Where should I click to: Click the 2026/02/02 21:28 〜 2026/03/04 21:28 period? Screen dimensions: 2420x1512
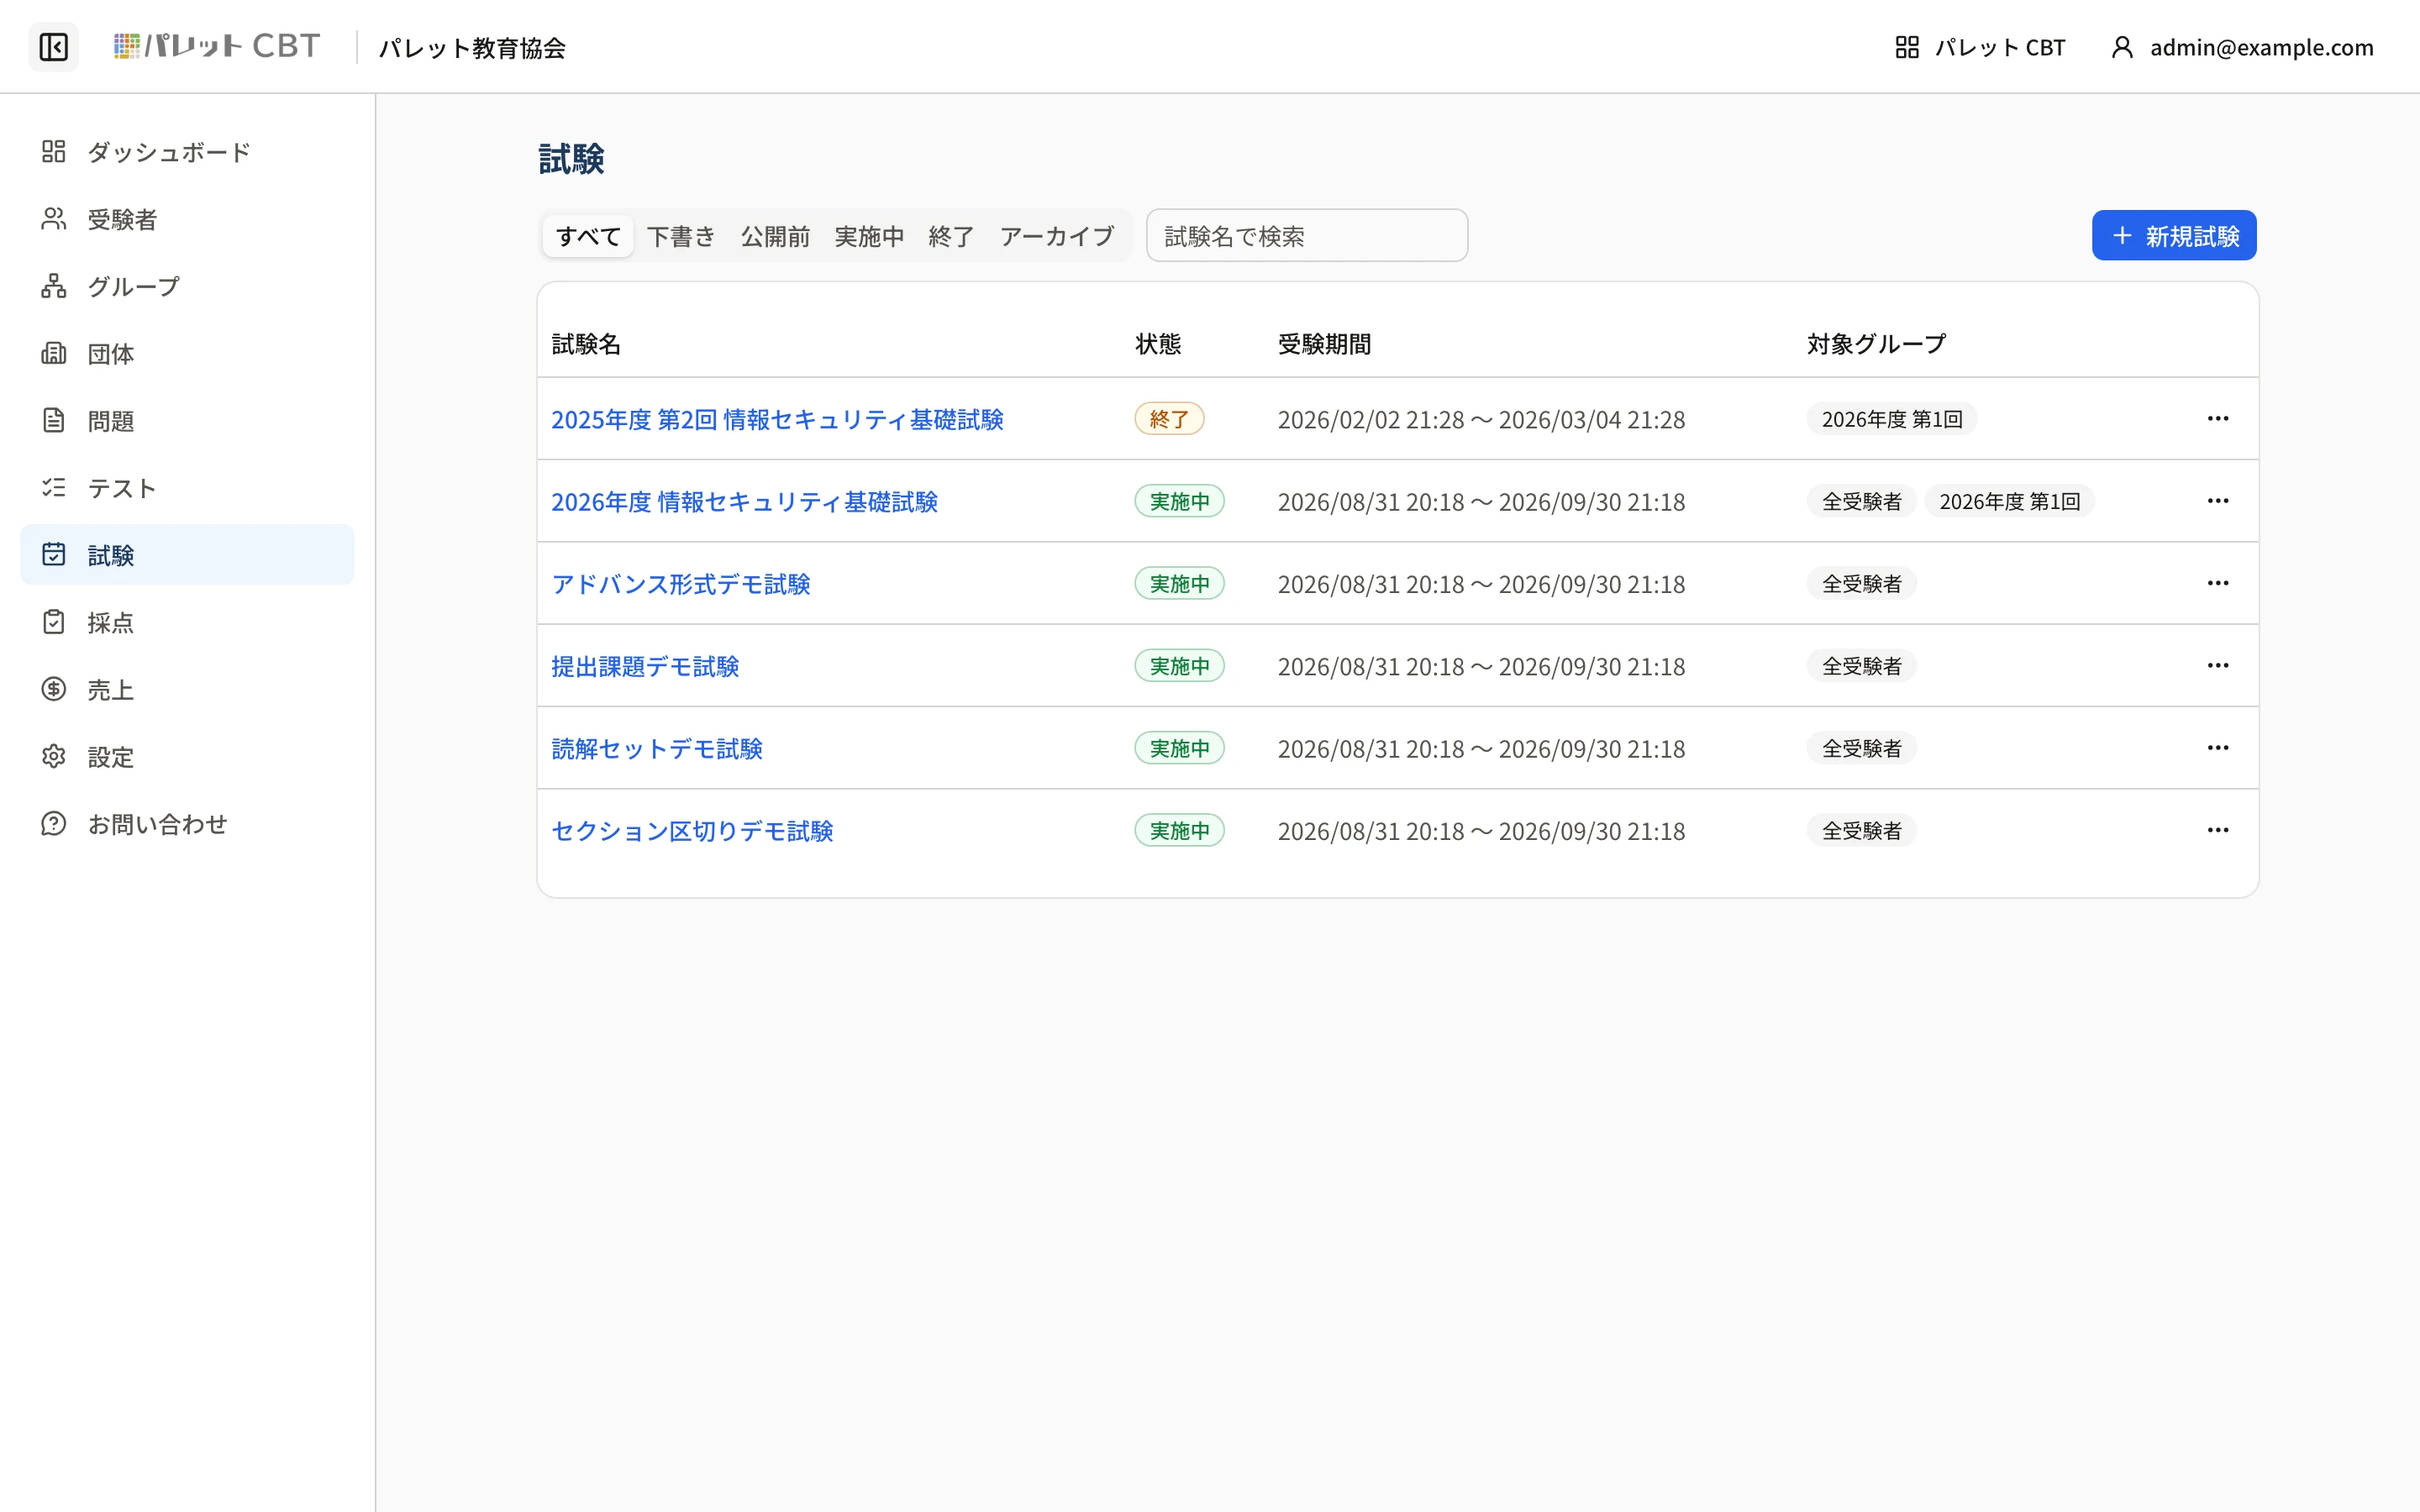1481,419
